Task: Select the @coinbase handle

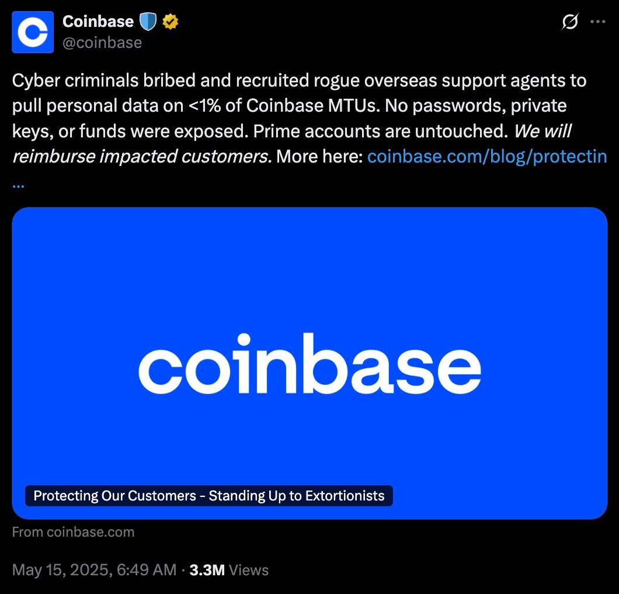Action: pos(103,42)
